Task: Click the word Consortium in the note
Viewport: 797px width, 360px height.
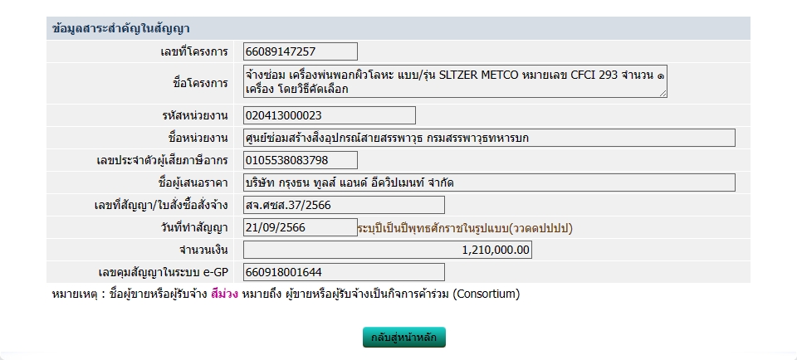Action: click(486, 294)
